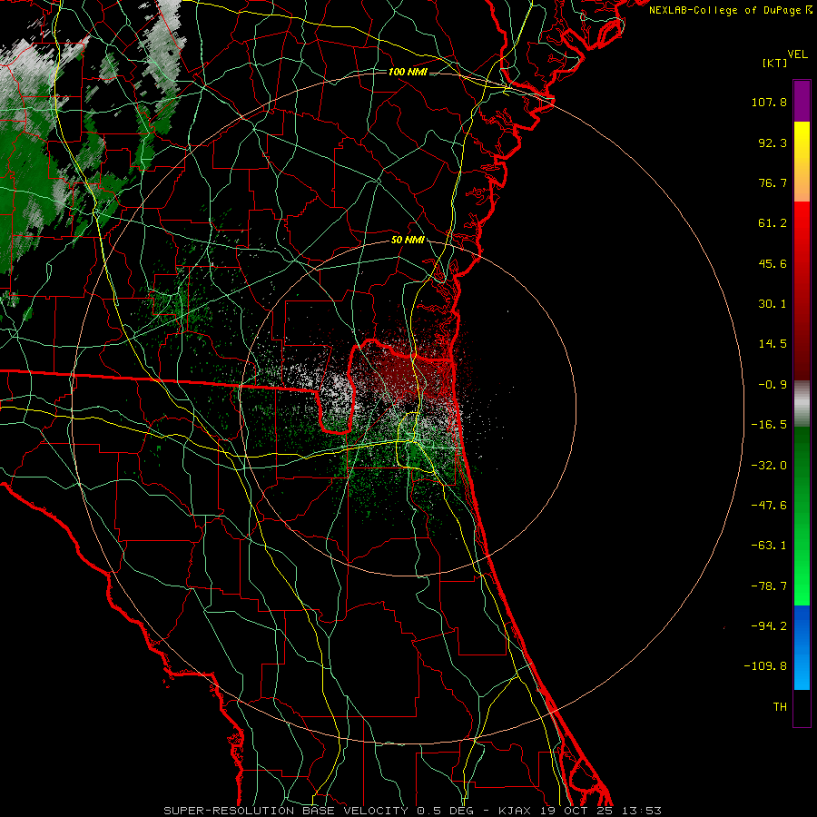Select the -94.2 velocity scale value
Screen dimensions: 817x817
(x=769, y=626)
